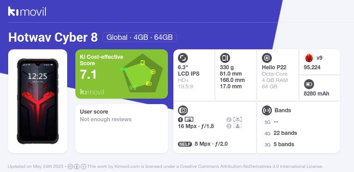Click the Ki Cost-effective Score 7.1 card
The width and height of the screenshot is (354, 172).
[122, 74]
